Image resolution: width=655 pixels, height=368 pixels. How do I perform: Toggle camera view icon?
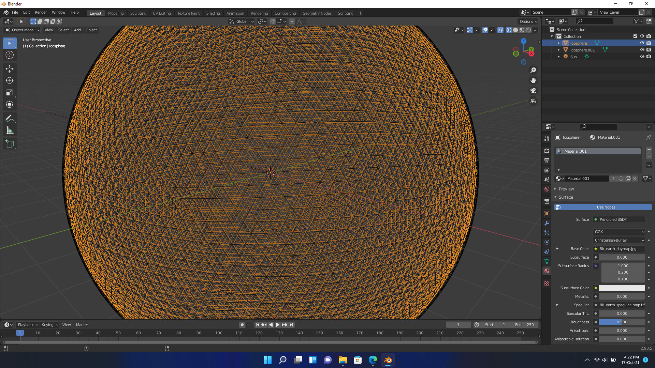533,91
